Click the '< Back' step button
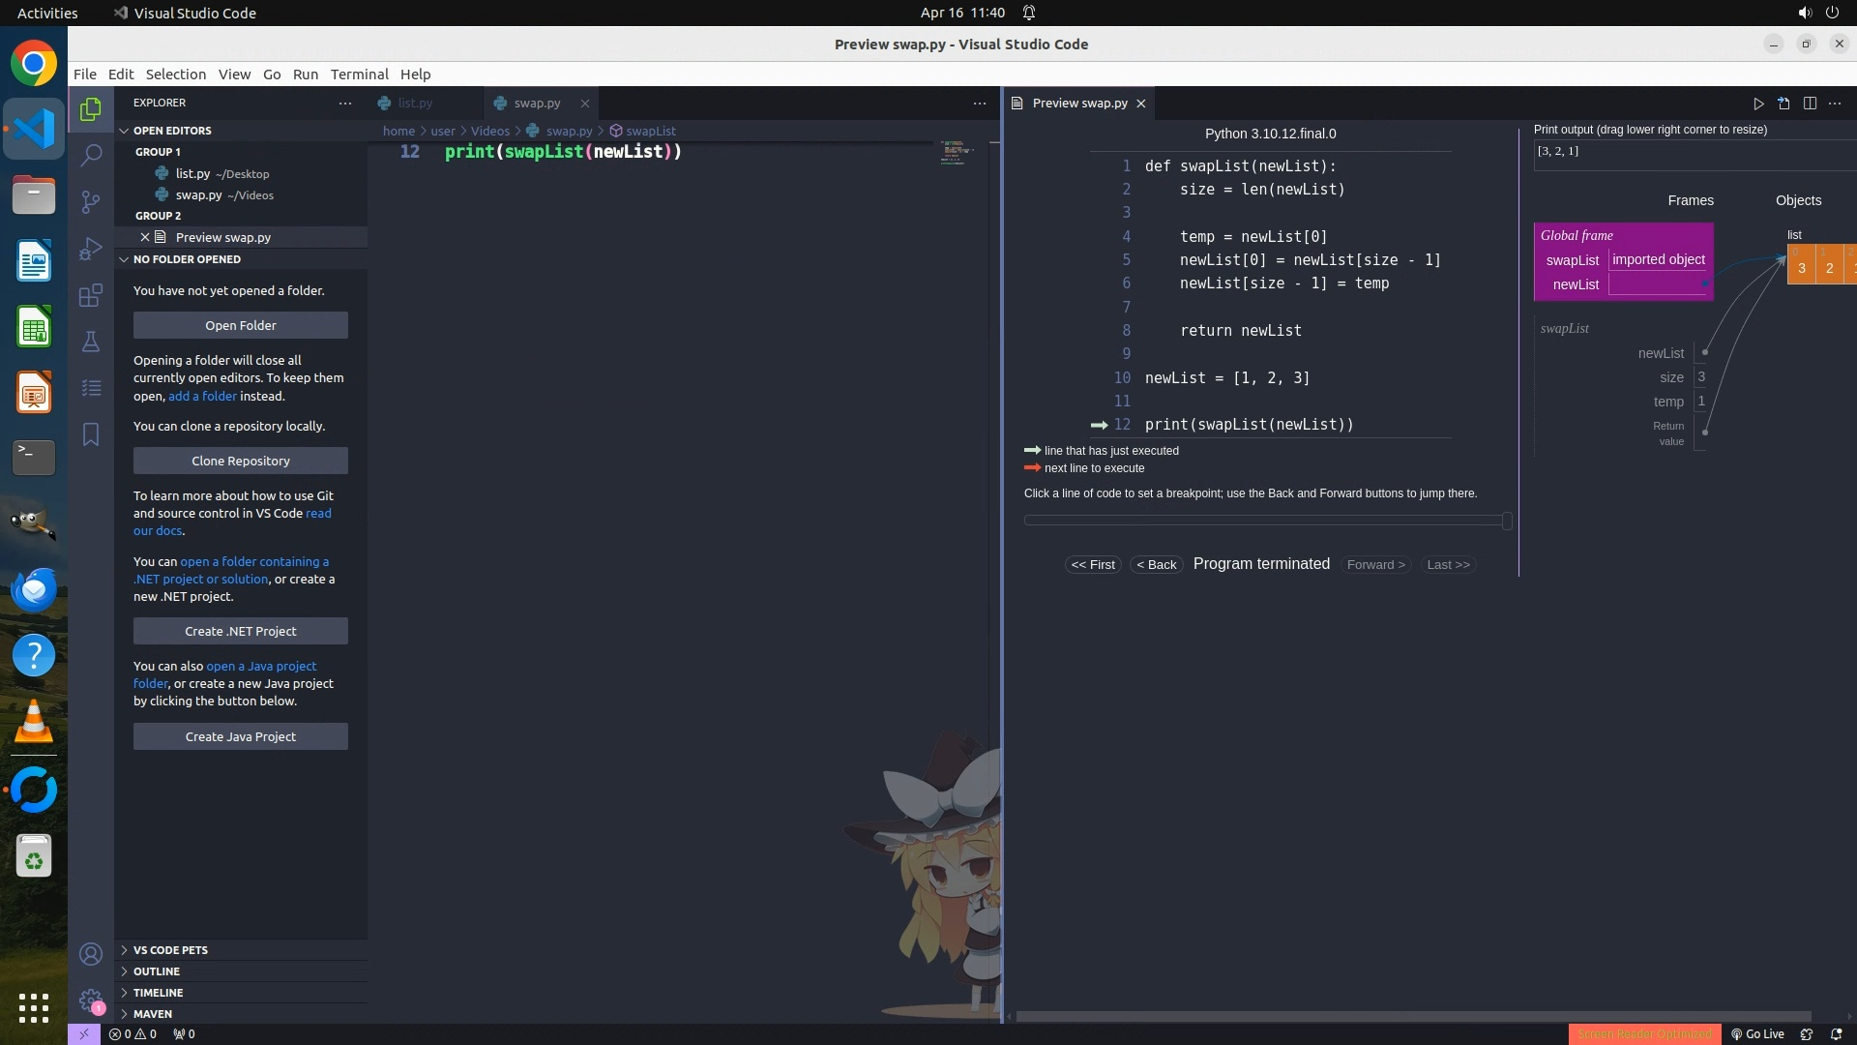 1157,565
